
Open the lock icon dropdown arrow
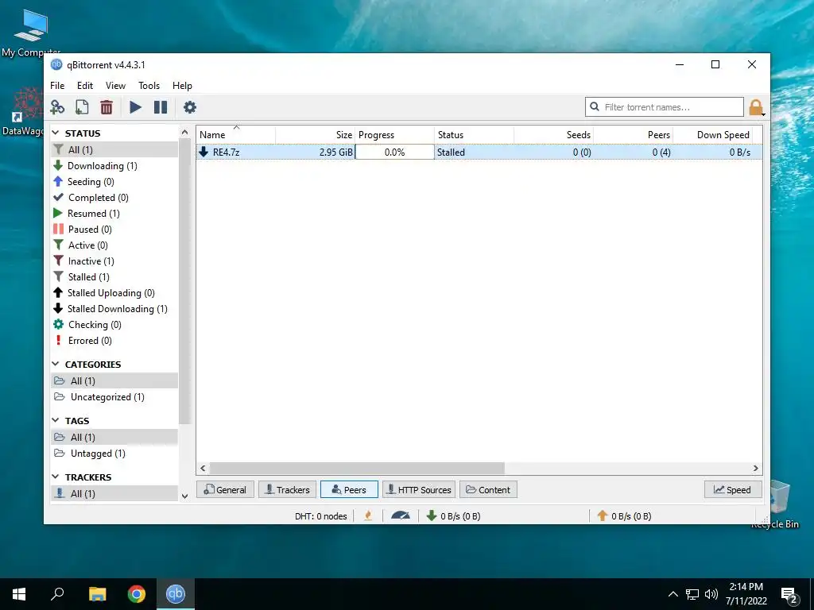point(764,114)
